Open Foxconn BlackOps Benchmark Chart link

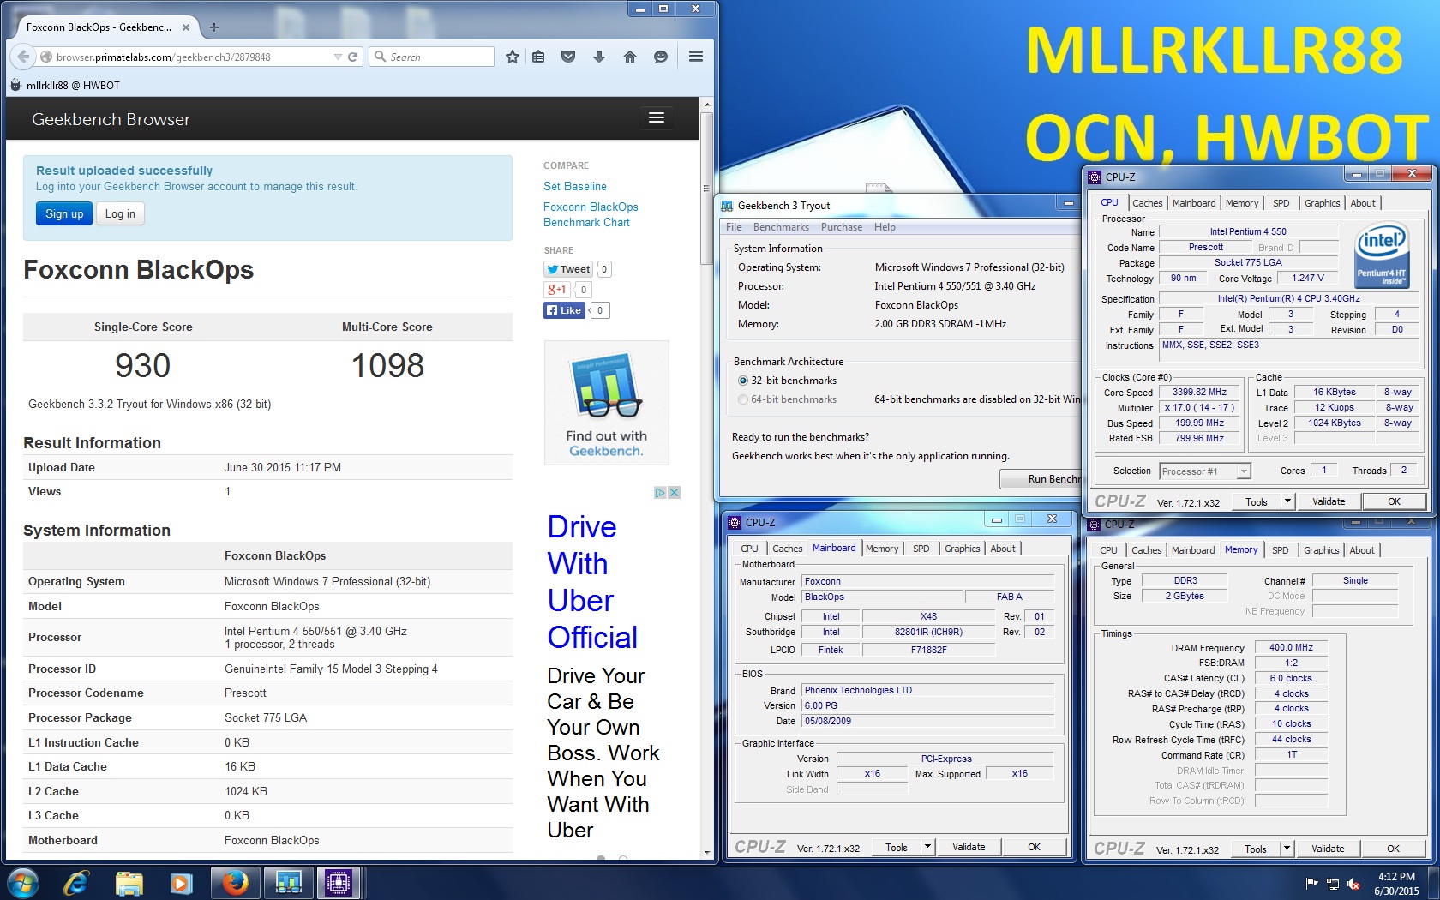591,214
